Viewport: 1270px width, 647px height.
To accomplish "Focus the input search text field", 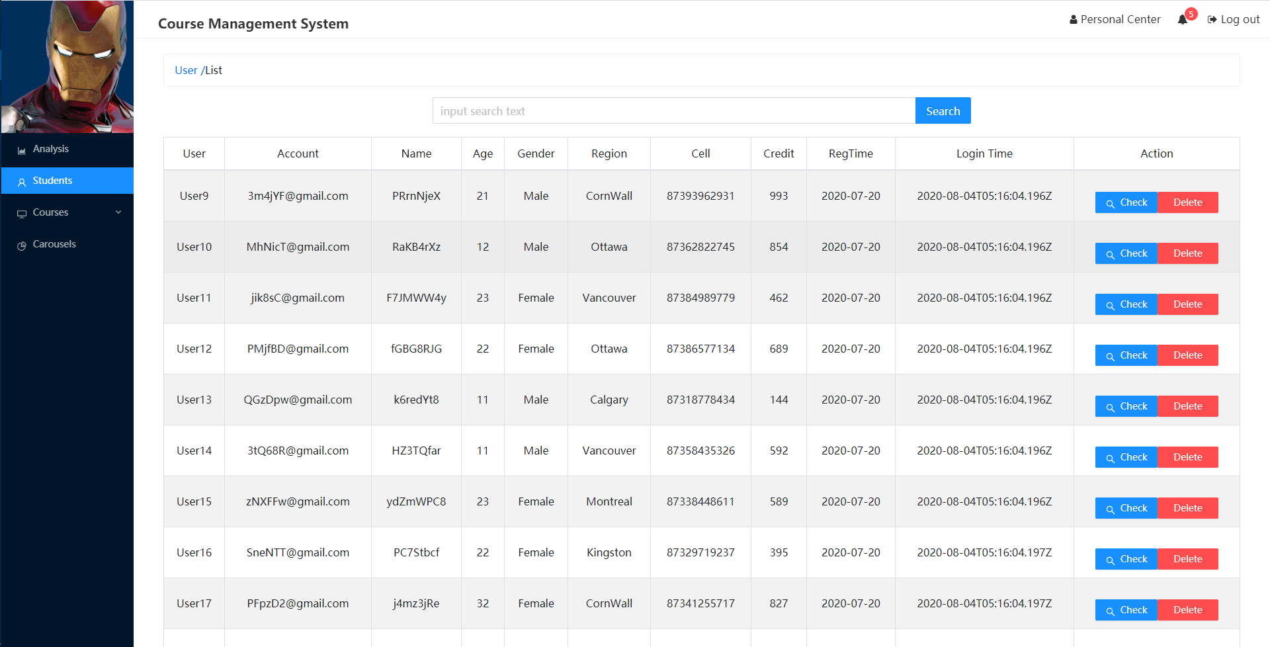I will click(674, 110).
